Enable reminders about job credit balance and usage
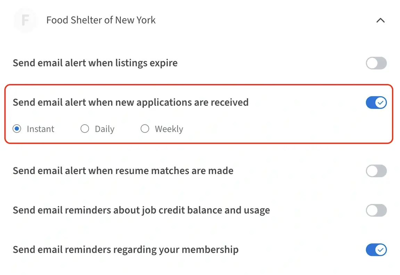400x275 pixels. (x=376, y=210)
